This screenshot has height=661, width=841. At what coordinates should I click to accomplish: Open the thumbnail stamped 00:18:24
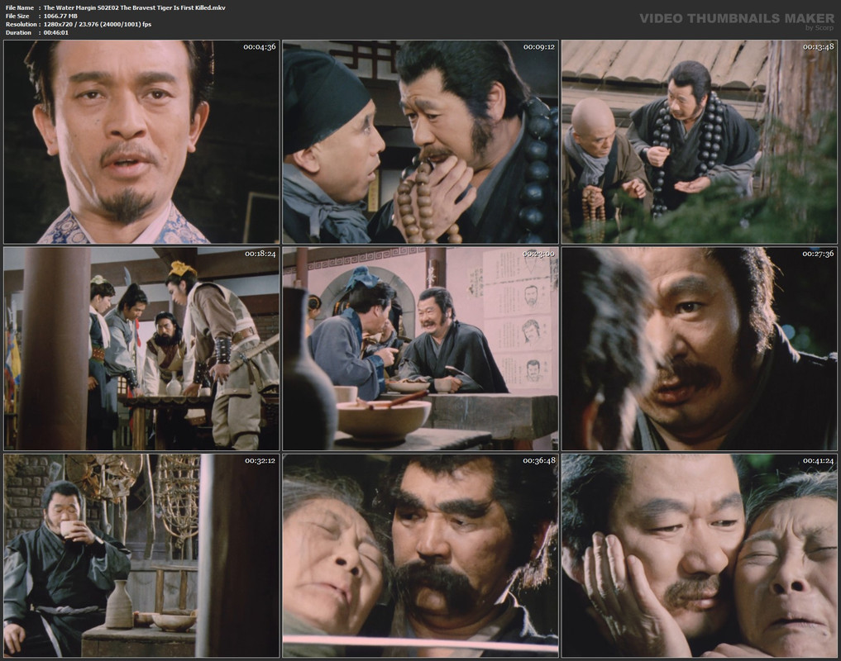pyautogui.click(x=141, y=349)
